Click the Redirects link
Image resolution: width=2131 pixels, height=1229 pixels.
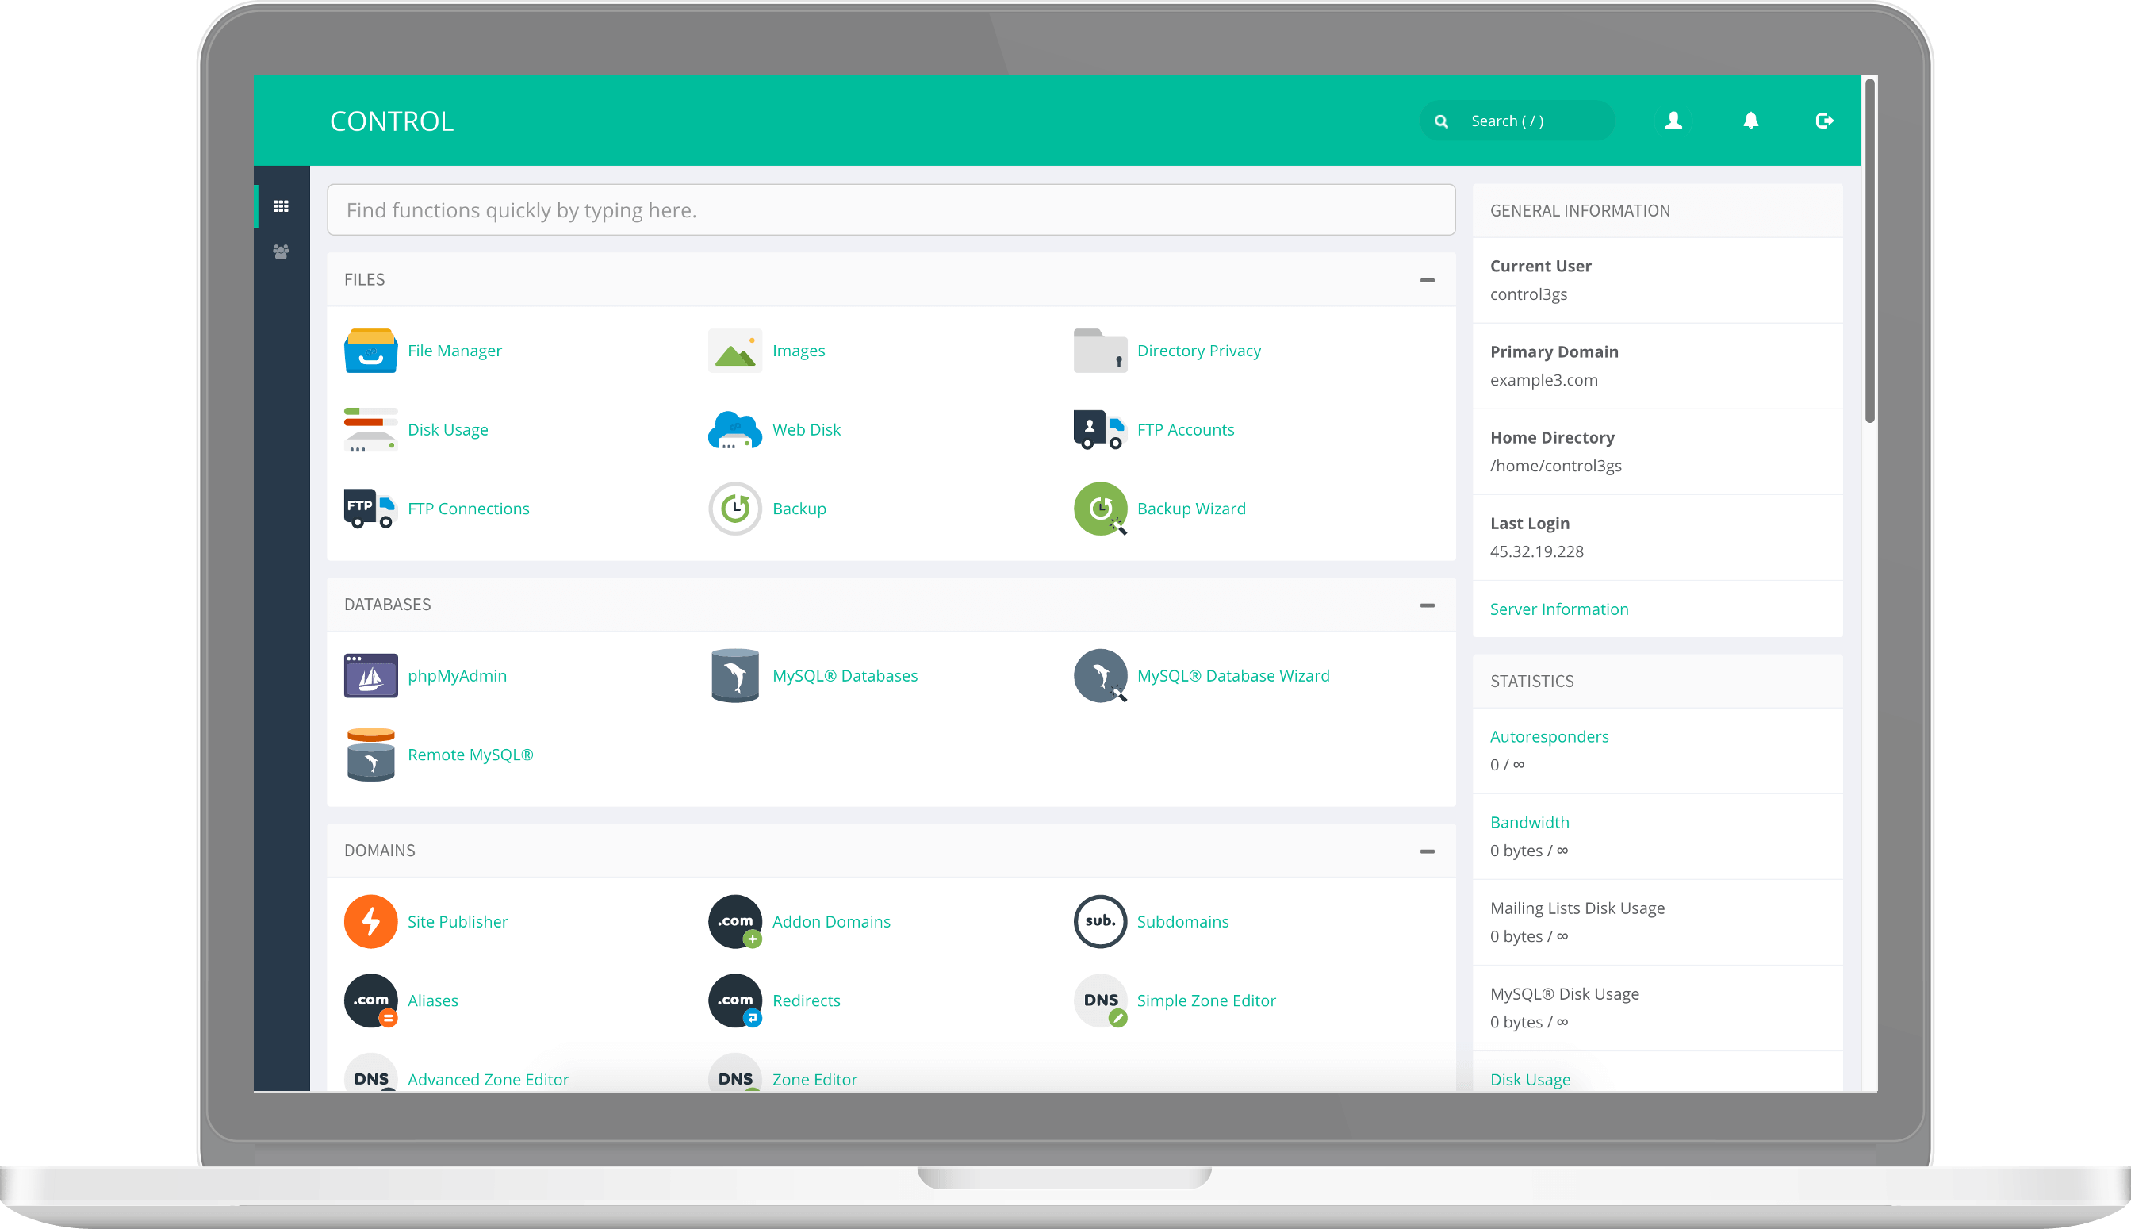(x=806, y=1001)
